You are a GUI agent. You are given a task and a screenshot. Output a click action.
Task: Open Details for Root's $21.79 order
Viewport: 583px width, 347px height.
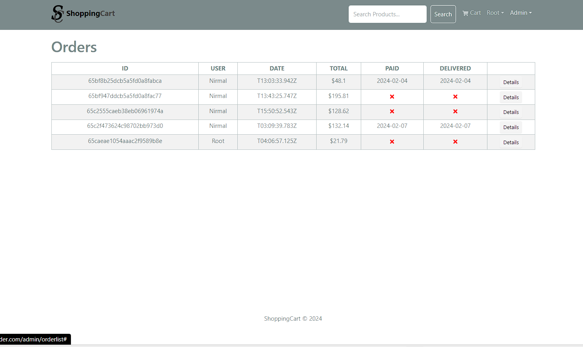click(511, 143)
